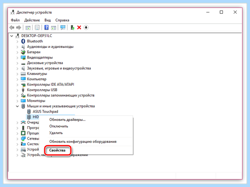This screenshot has height=187, width=250.
Task: Open the Действие menu
Action: point(32,20)
